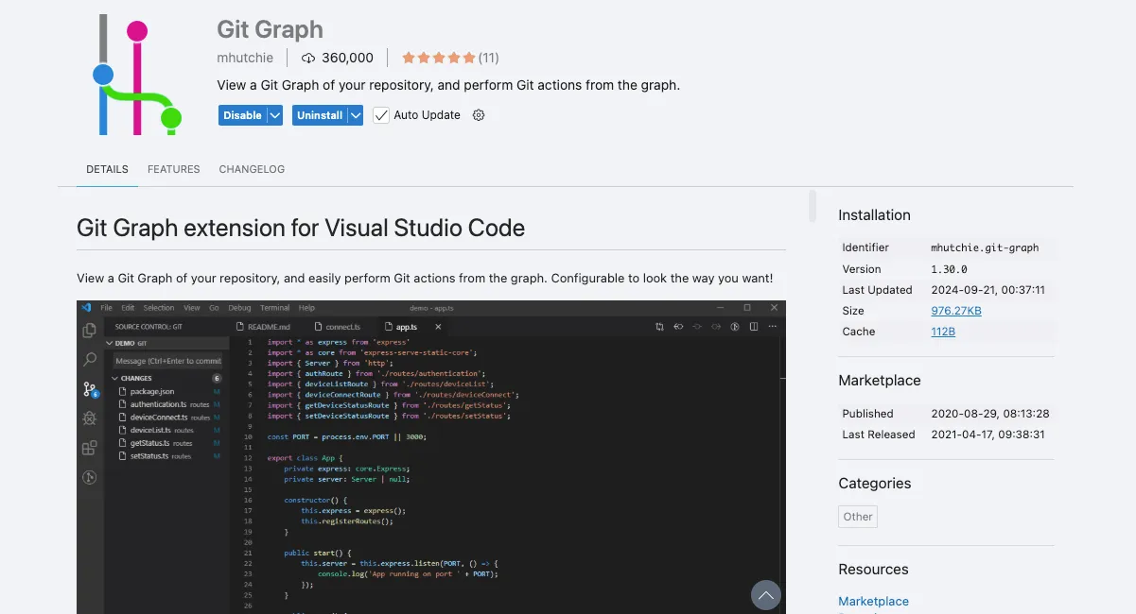Toggle the Auto Update checkbox
Screen dimensions: 1136x614
click(x=381, y=115)
